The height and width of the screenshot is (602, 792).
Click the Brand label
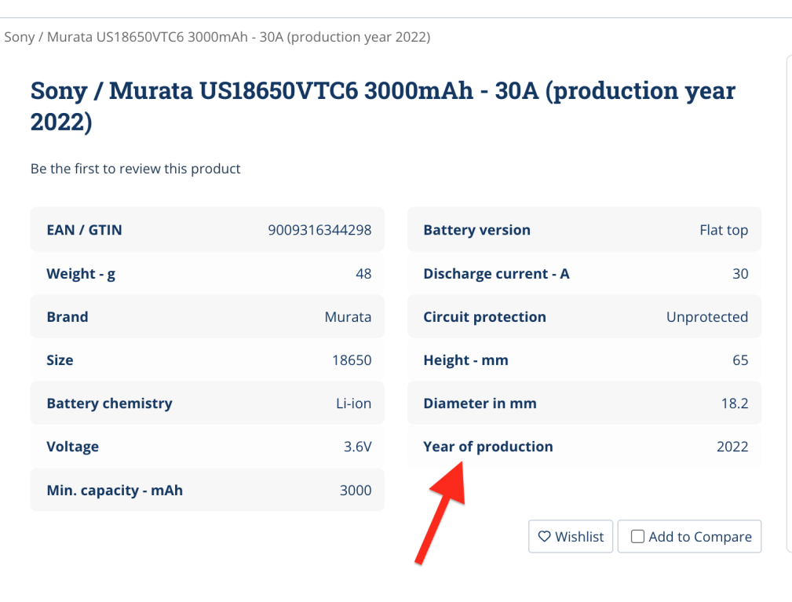click(68, 316)
